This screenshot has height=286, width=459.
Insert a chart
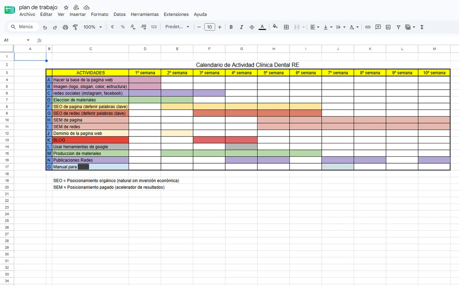pos(388,27)
